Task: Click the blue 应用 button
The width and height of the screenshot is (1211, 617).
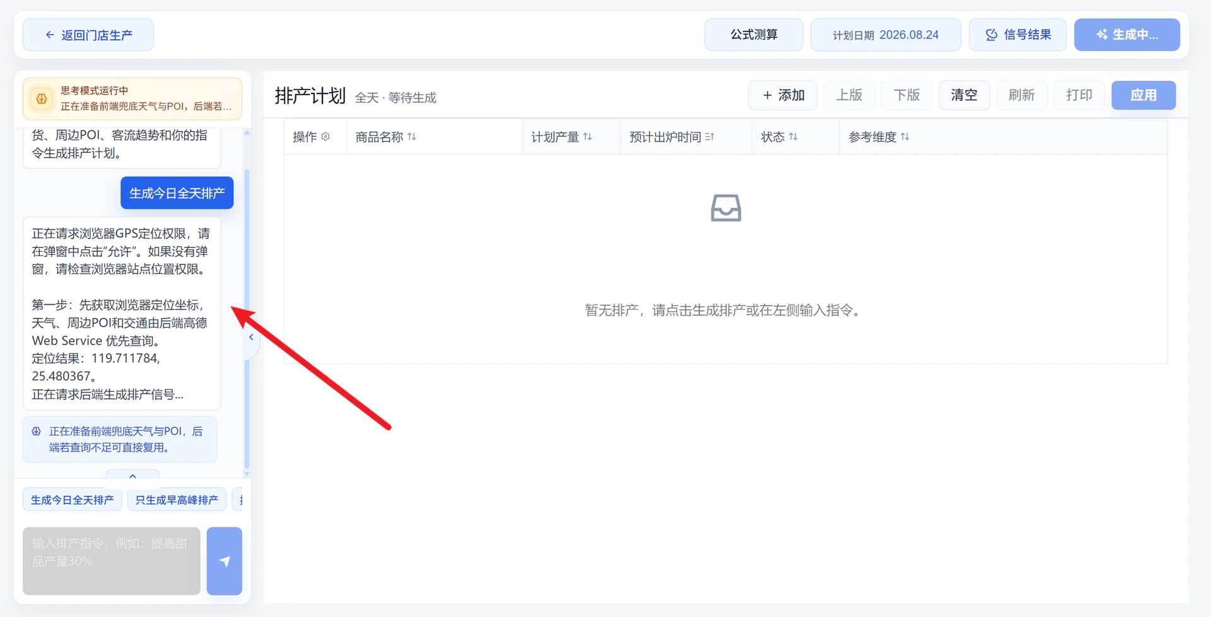Action: (1144, 95)
